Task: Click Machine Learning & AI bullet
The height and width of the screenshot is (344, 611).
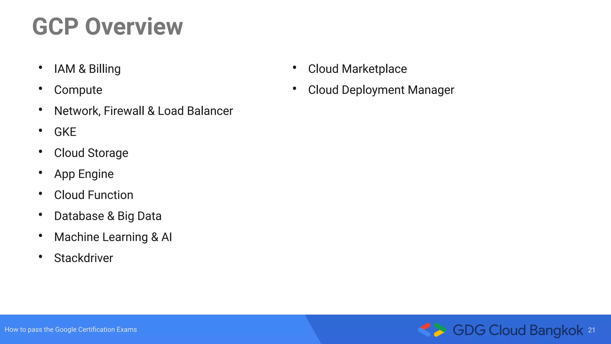Action: click(x=113, y=237)
